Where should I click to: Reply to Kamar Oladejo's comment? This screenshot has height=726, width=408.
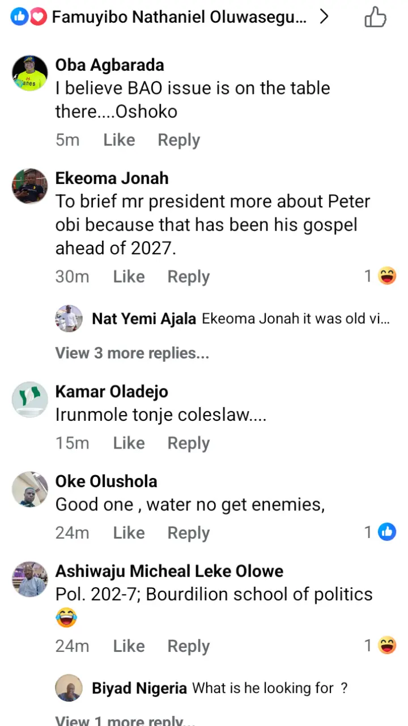tap(188, 443)
